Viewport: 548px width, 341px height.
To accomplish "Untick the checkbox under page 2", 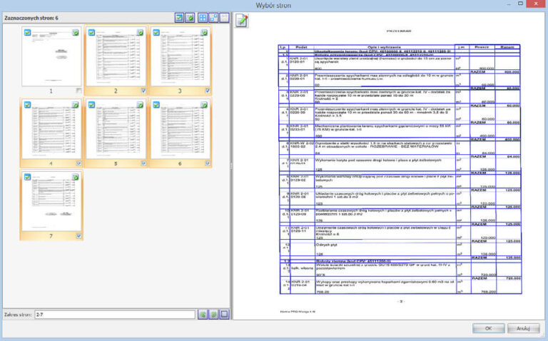I will 143,91.
